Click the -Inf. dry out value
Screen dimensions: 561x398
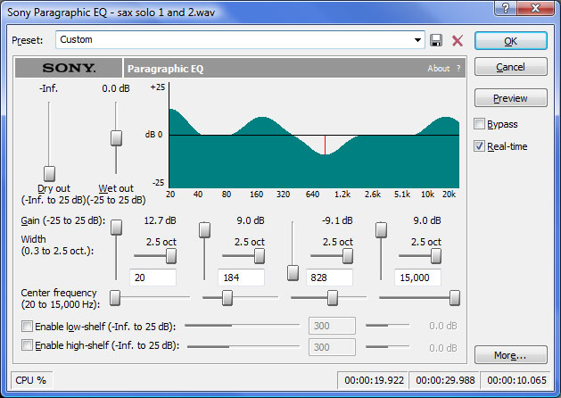tap(48, 88)
